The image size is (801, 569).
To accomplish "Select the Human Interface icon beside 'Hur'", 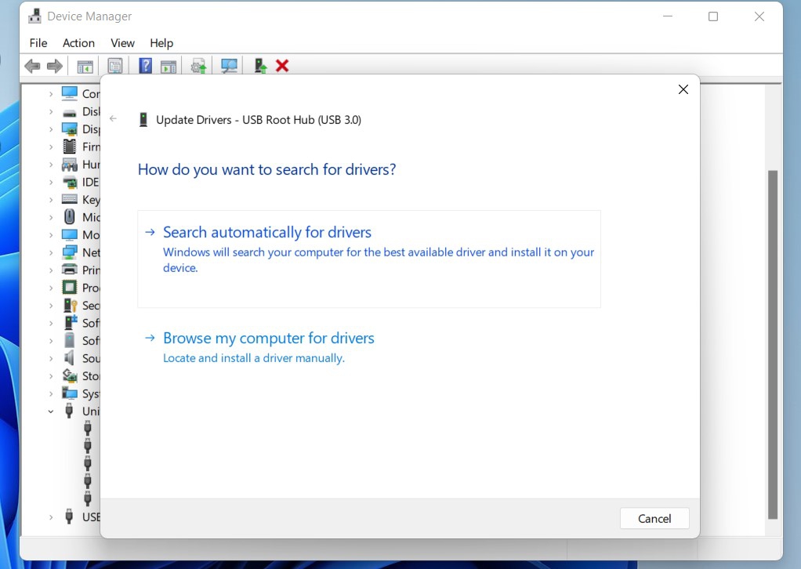I will point(70,165).
